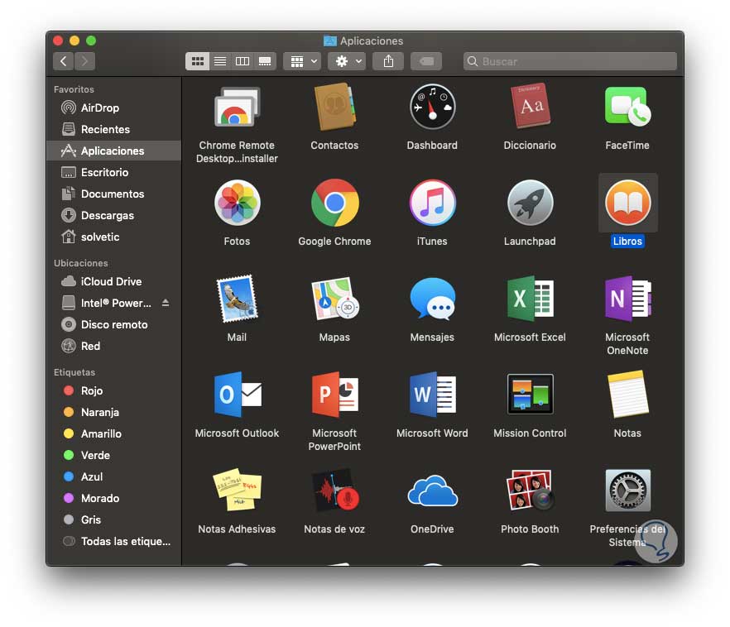730x627 pixels.
Task: Open the Mapas app
Action: tap(334, 299)
